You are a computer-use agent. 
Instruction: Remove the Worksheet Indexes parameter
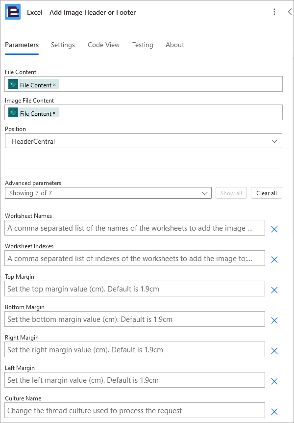coord(274,260)
